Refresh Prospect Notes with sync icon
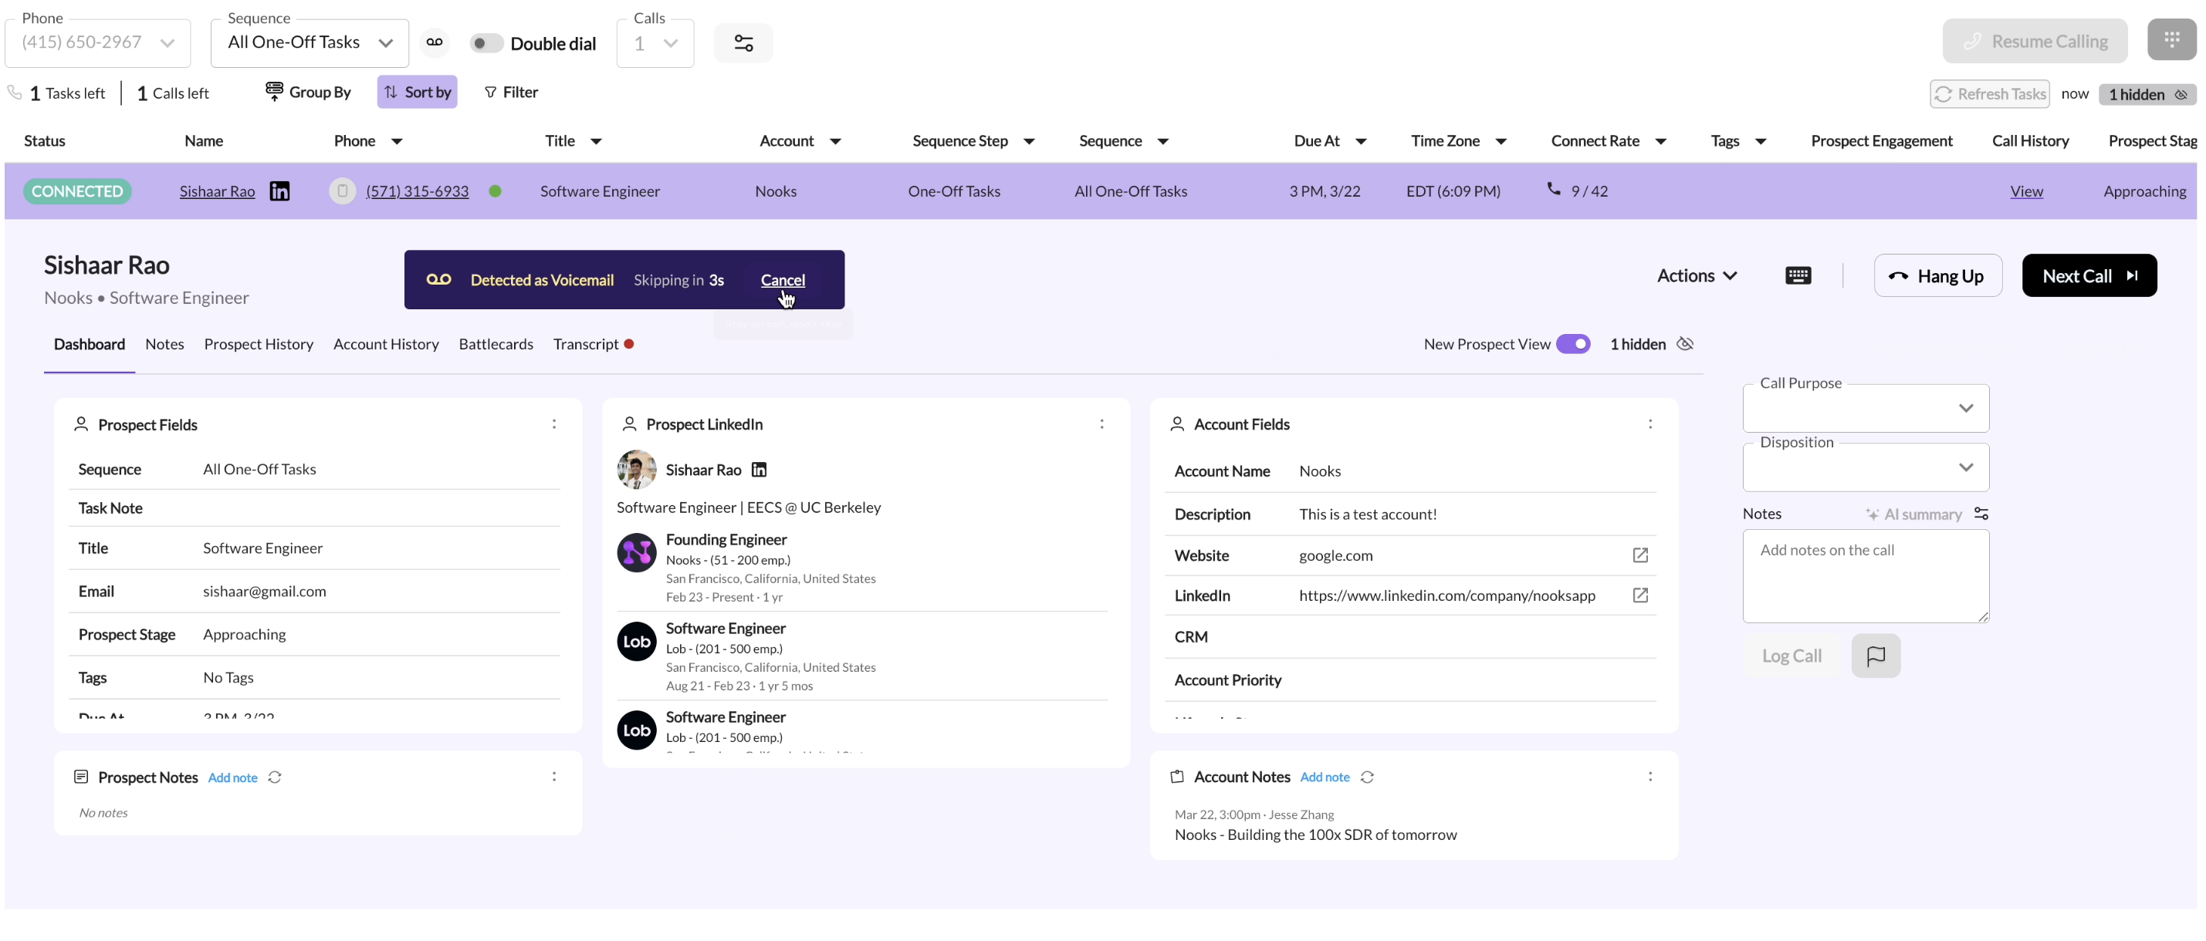 coord(274,777)
